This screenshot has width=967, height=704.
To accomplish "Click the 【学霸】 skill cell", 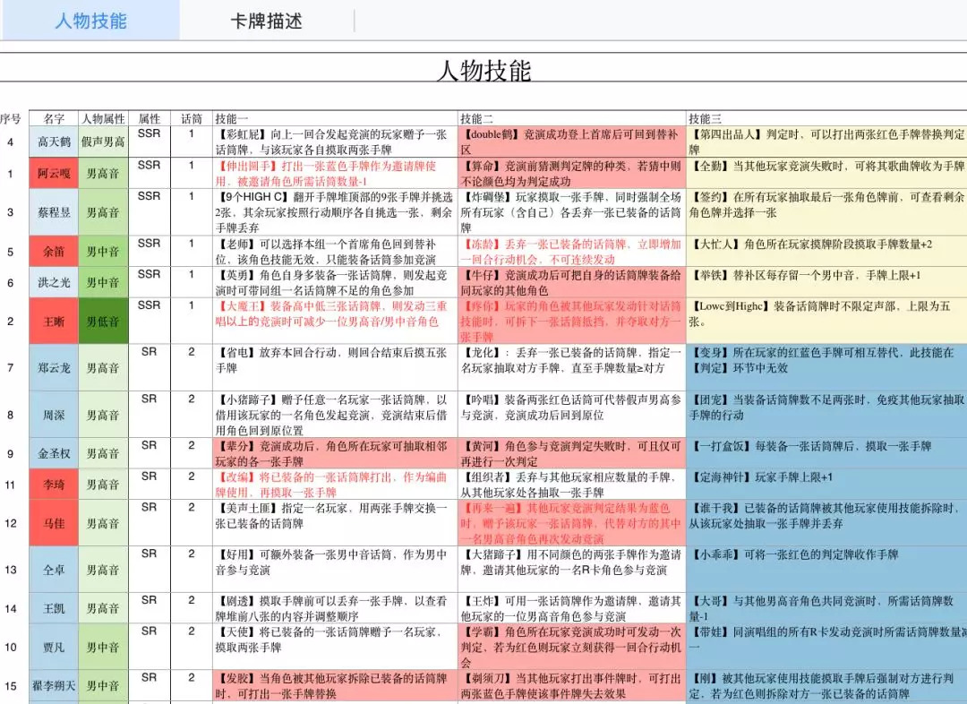I will click(x=572, y=648).
